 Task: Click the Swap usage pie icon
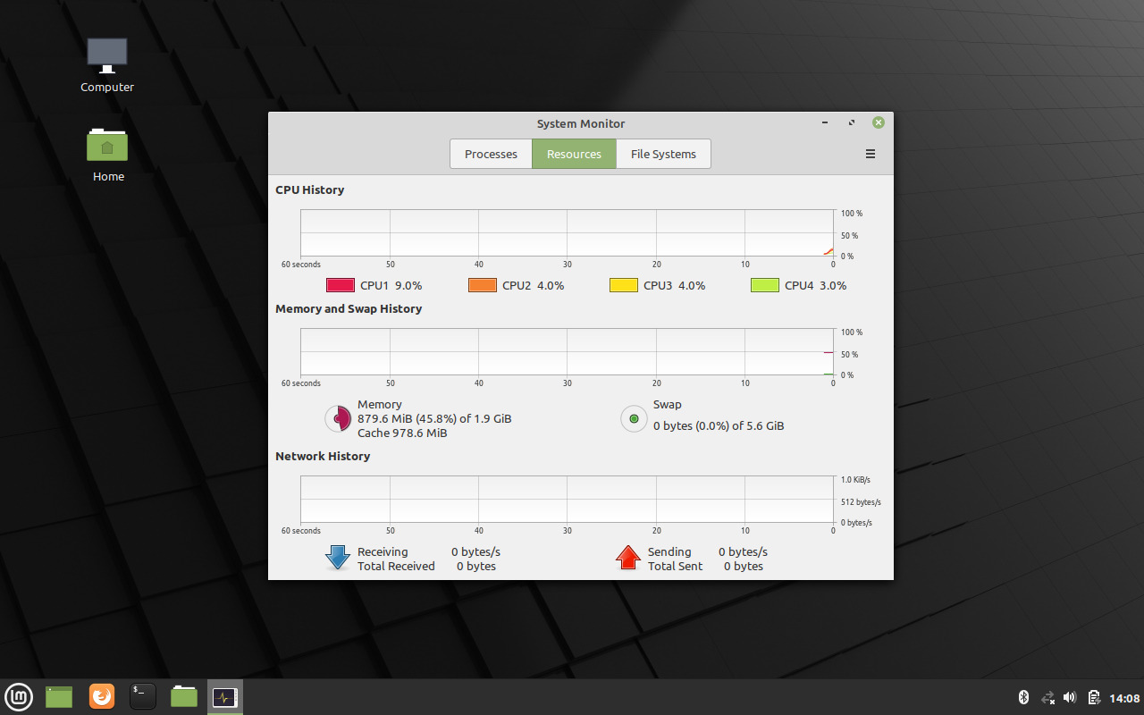pos(634,418)
